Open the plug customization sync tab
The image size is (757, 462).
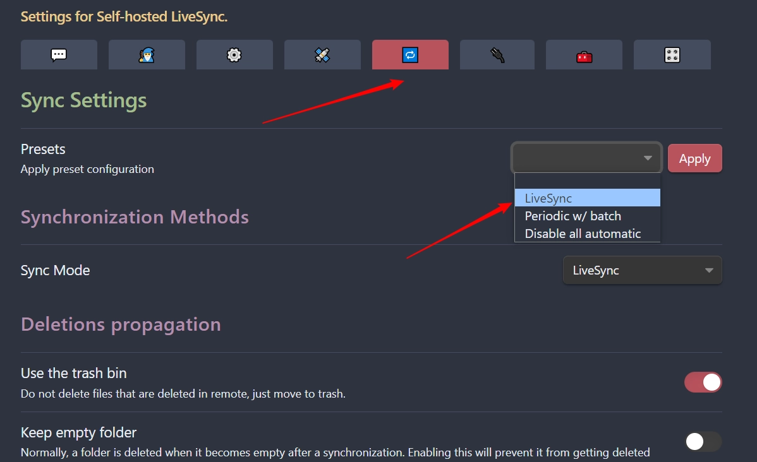(497, 54)
